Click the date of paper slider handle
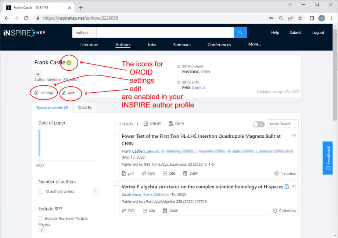The width and height of the screenshot is (338, 238). tap(40, 160)
